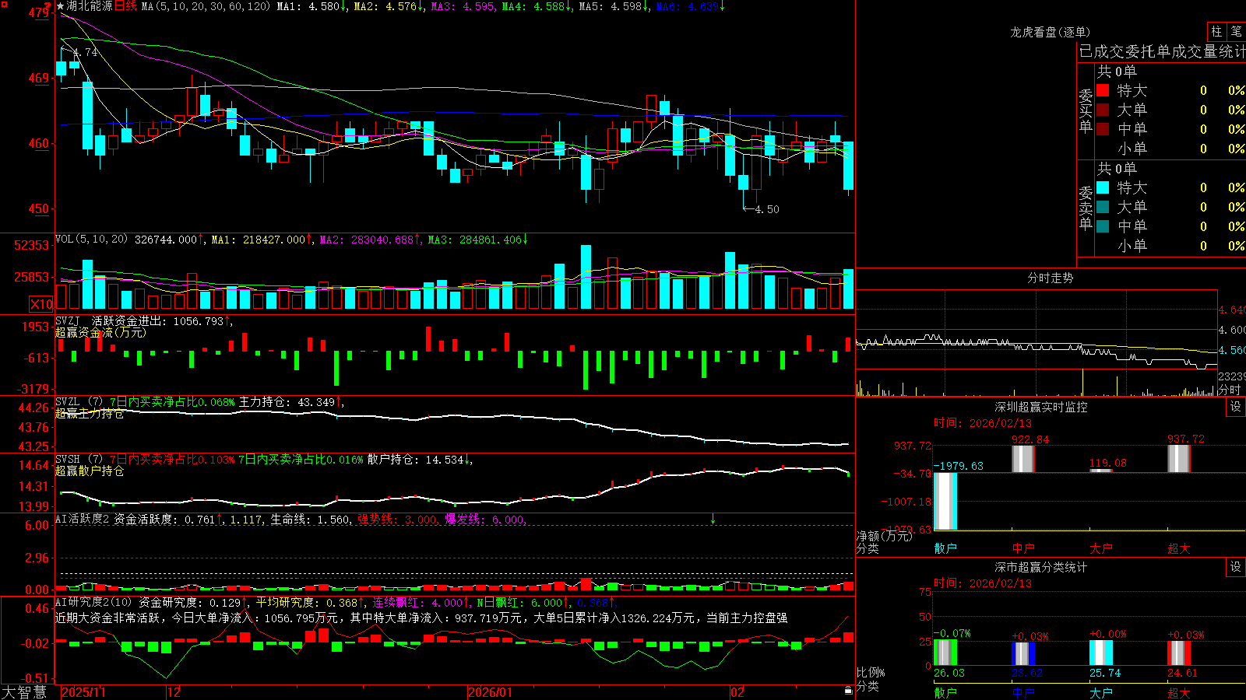Click the green 散户 bar showing 26.03 percent

(945, 653)
